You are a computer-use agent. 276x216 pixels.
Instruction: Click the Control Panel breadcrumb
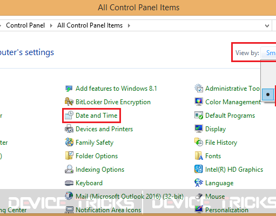(x=25, y=25)
